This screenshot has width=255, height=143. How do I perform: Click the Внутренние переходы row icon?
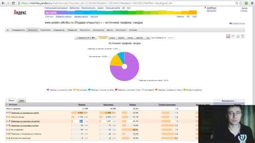(9, 138)
